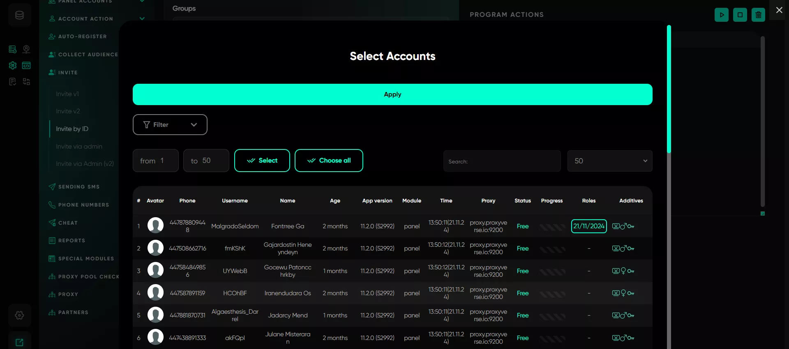This screenshot has width=789, height=349.
Task: Delete with the trash can button
Action: tap(759, 15)
